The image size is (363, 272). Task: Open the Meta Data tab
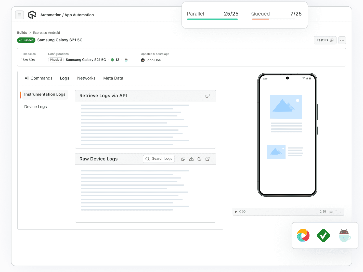pos(113,78)
